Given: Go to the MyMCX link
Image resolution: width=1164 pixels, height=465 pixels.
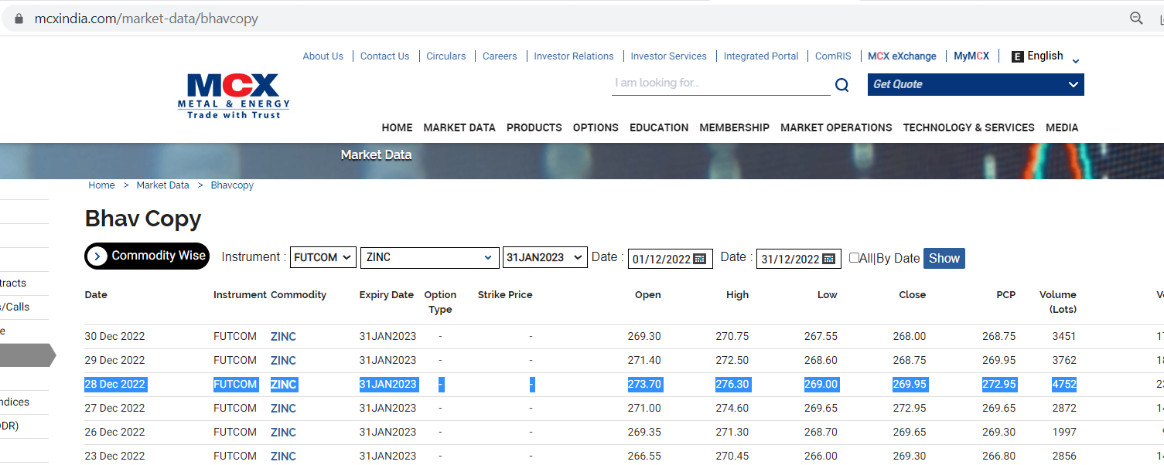Looking at the screenshot, I should pyautogui.click(x=971, y=56).
